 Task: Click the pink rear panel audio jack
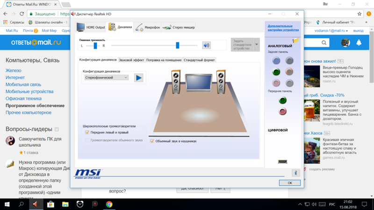pos(276,83)
